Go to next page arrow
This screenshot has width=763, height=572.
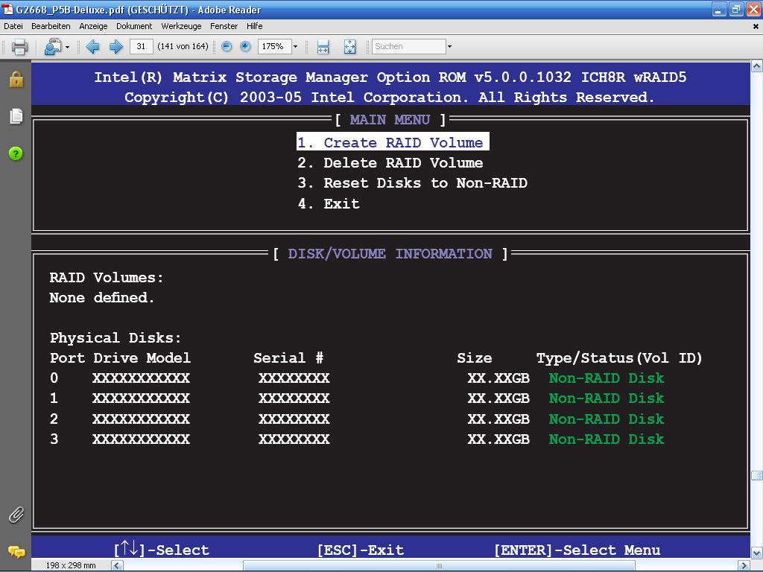point(115,47)
